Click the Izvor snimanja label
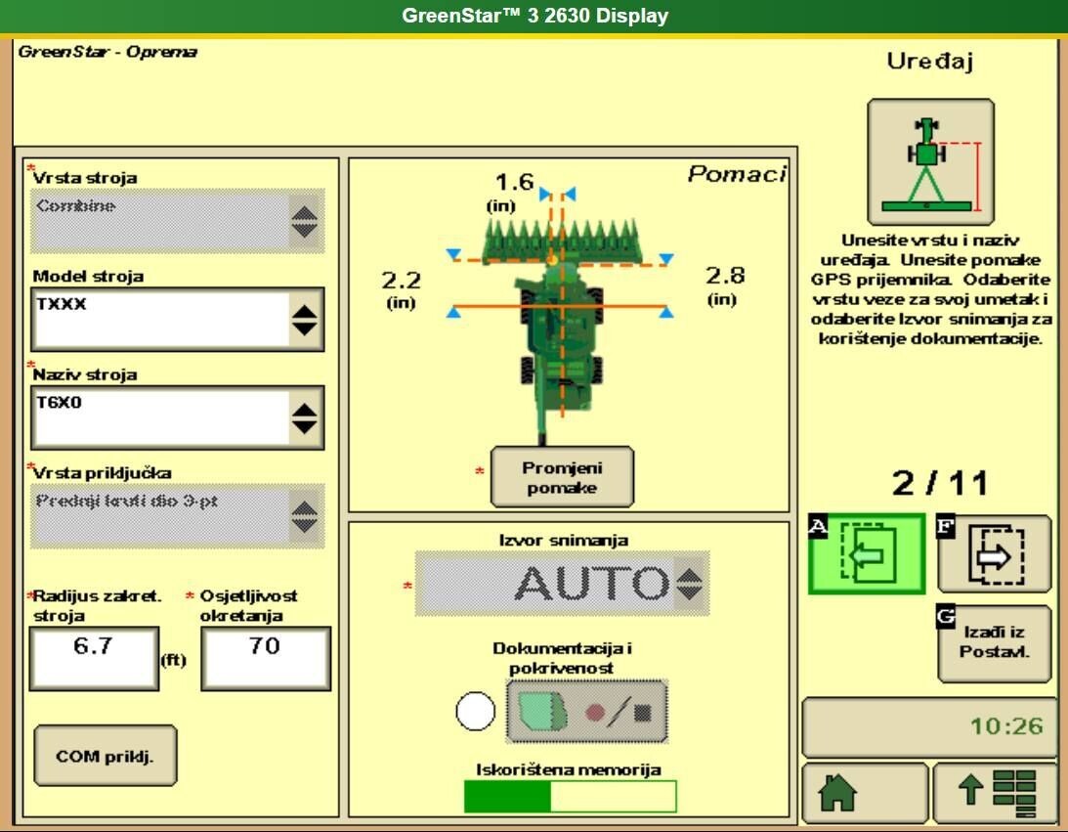This screenshot has height=832, width=1068. click(x=563, y=541)
